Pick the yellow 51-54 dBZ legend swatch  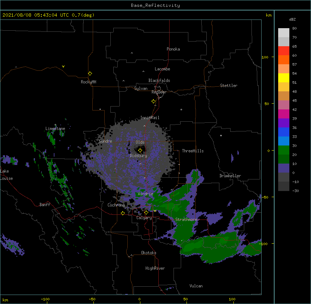284,78
